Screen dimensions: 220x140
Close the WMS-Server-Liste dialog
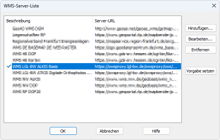click(214, 6)
